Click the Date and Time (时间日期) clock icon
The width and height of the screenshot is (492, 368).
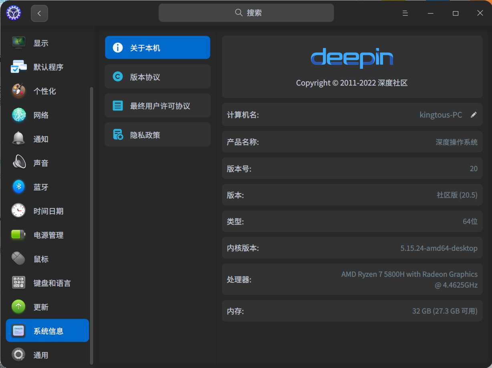pyautogui.click(x=18, y=211)
